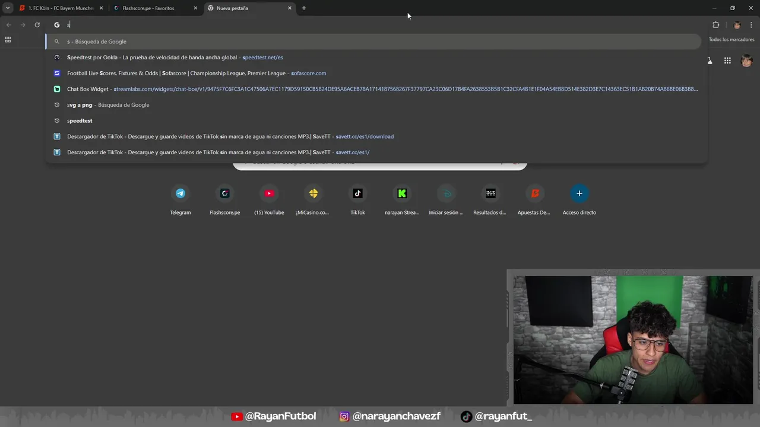Go back with the browser back arrow
The height and width of the screenshot is (427, 760).
[8, 25]
